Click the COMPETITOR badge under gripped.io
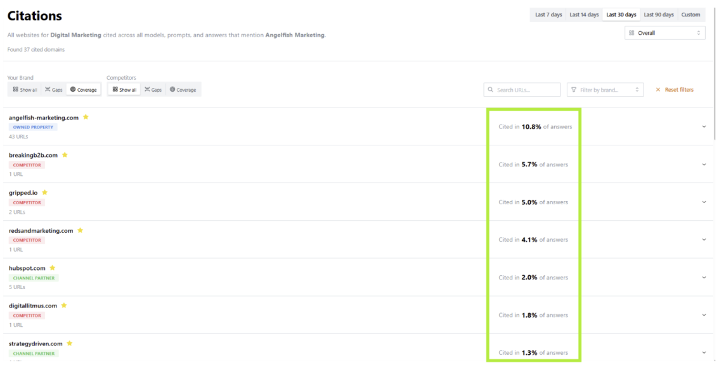This screenshot has height=370, width=719. pyautogui.click(x=27, y=202)
